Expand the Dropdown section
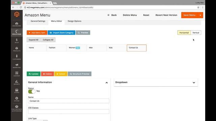Viewport: 216px width, 121px height. click(194, 83)
